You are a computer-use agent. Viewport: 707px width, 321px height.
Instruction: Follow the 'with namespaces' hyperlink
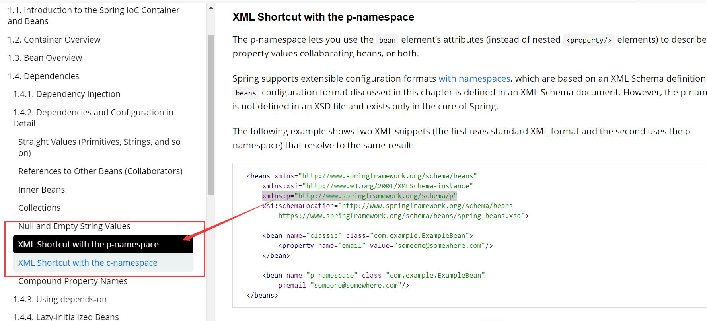474,78
